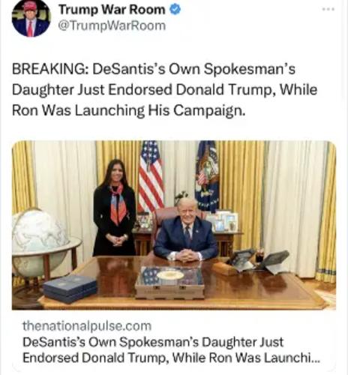The height and width of the screenshot is (375, 348).
Task: Click the word Campaign in tweet text
Action: (209, 111)
